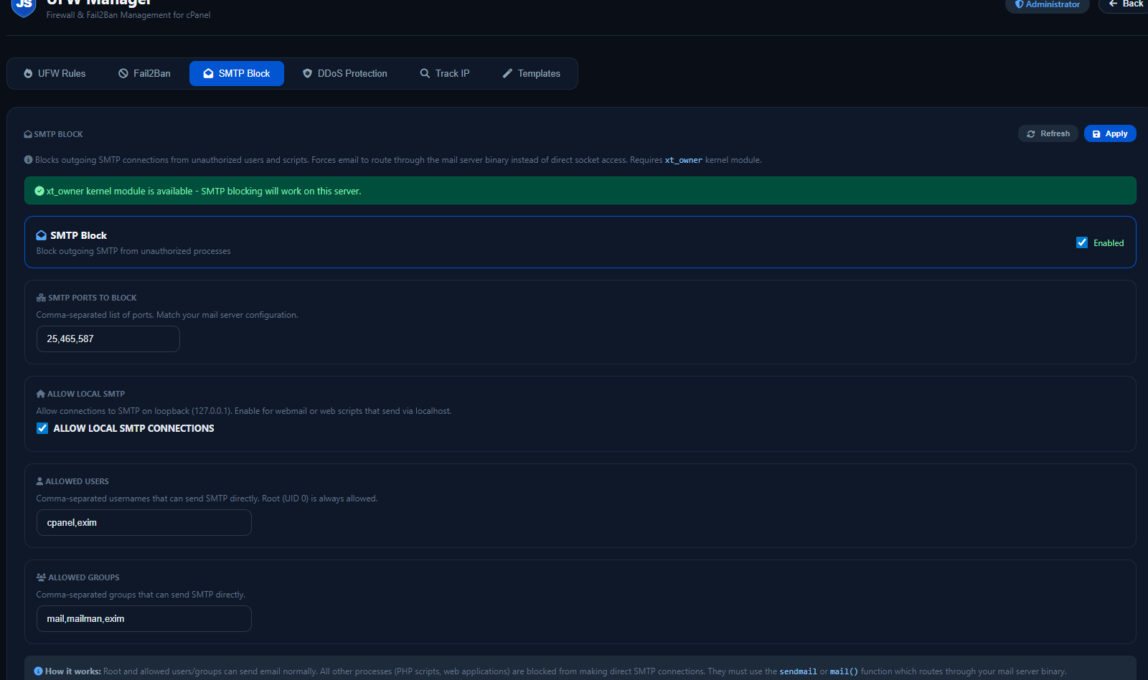Viewport: 1148px width, 680px height.
Task: Click the info icon beside the SMTP description
Action: tap(28, 160)
